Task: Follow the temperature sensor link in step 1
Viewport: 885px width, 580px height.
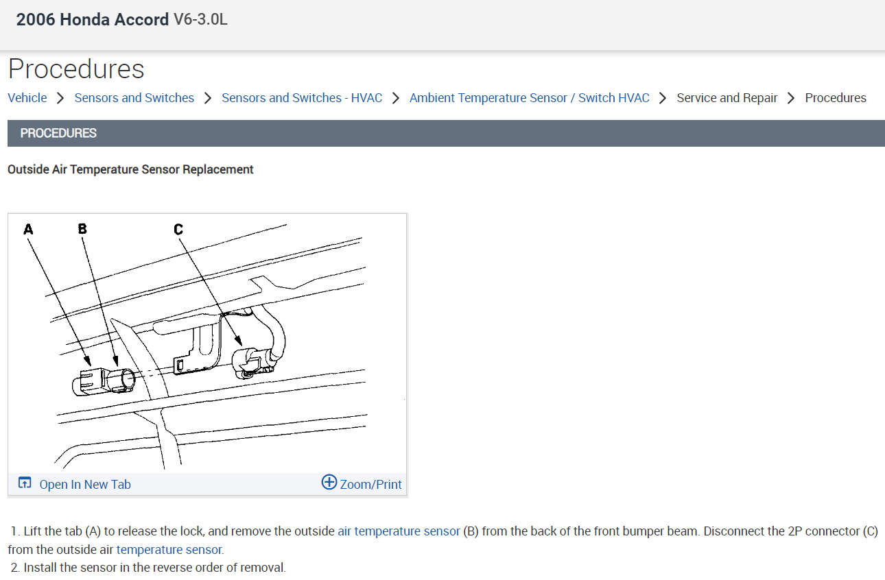Action: [x=169, y=550]
